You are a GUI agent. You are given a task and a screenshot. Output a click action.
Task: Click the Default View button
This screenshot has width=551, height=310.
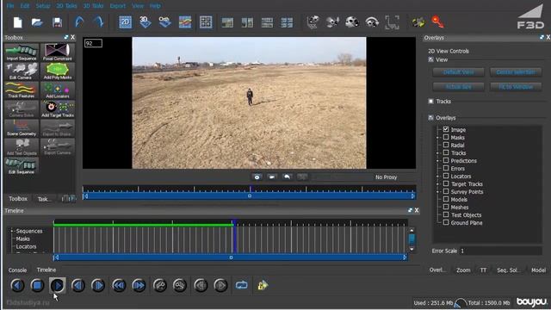coord(459,72)
